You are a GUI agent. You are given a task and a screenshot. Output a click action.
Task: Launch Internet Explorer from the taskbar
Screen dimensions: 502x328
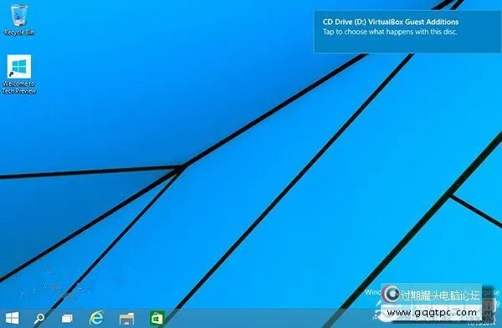coord(96,318)
